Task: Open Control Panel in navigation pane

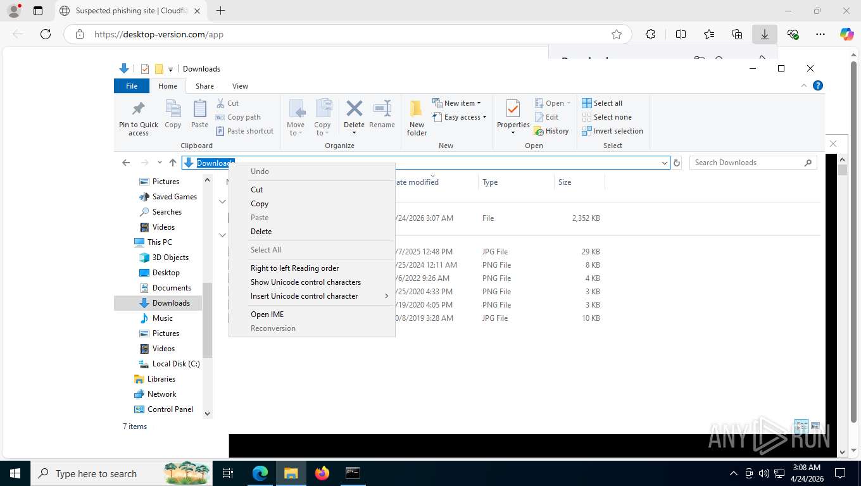Action: coord(163,409)
